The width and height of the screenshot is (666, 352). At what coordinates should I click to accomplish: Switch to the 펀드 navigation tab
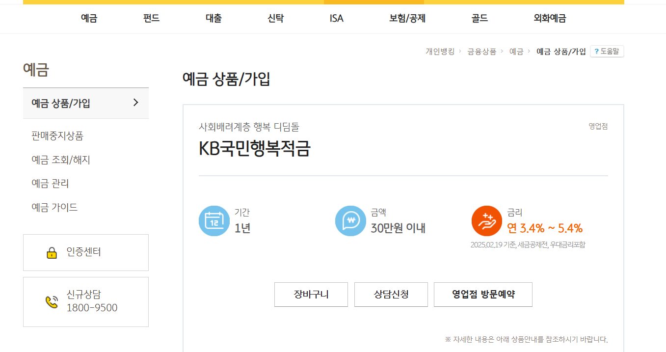pos(151,18)
